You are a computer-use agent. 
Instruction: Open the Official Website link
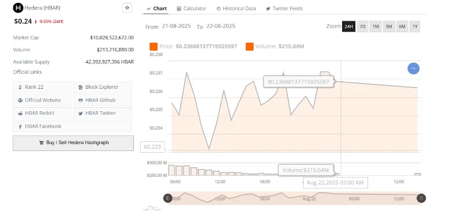click(x=42, y=100)
